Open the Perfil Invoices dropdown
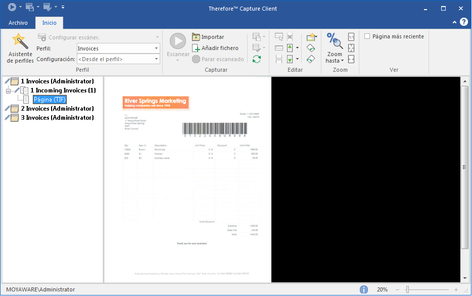Screen dimensions: 472x296 [x=156, y=48]
